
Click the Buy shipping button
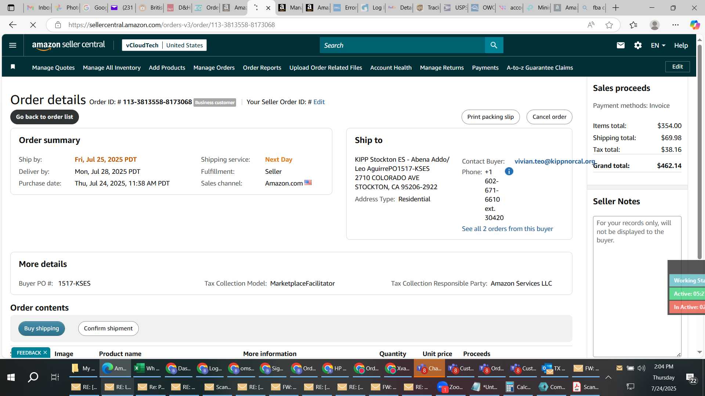coord(41,328)
